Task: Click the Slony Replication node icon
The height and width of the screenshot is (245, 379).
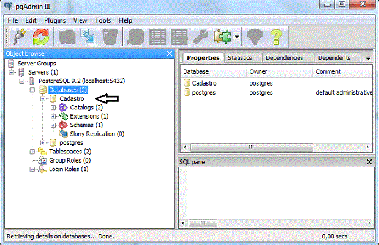Action: tap(63, 134)
